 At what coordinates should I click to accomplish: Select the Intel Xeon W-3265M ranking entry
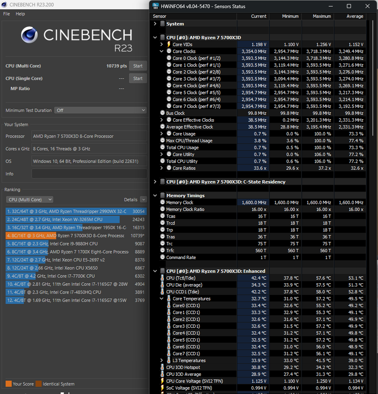click(76, 219)
